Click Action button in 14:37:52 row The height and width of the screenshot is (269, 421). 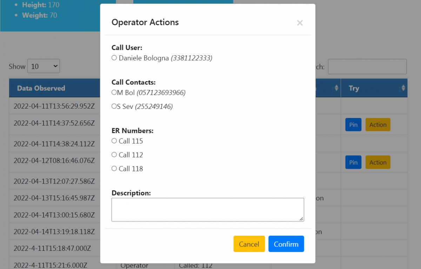pos(378,125)
